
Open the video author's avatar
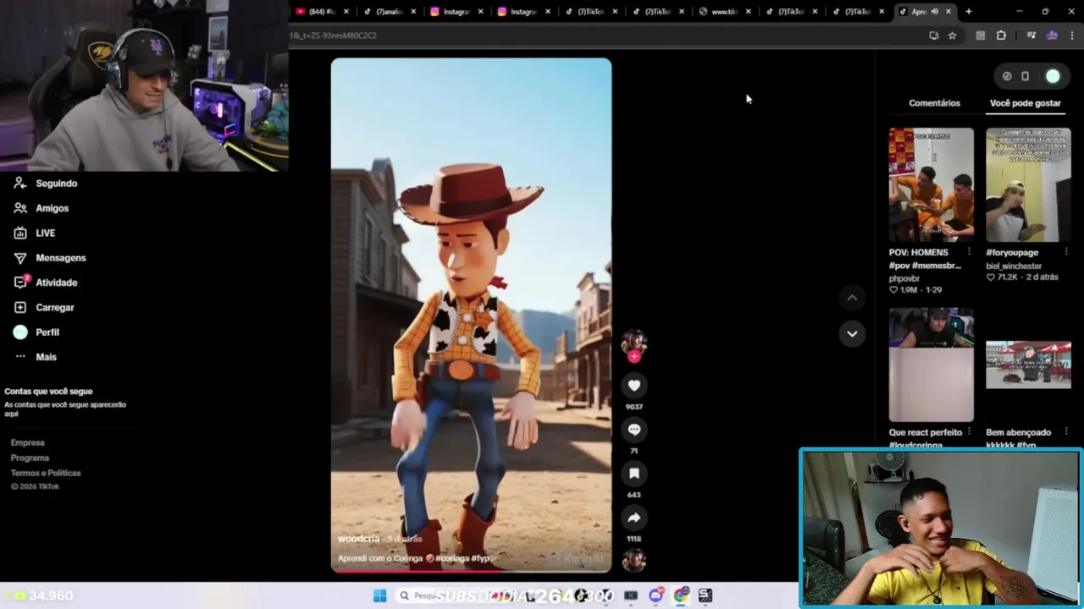pos(633,342)
